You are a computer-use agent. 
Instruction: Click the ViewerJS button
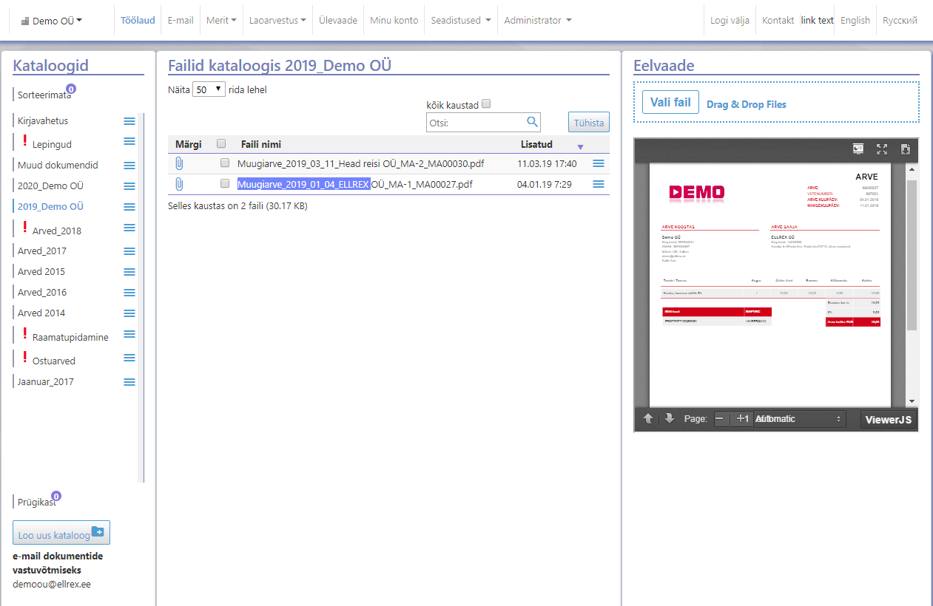(889, 420)
